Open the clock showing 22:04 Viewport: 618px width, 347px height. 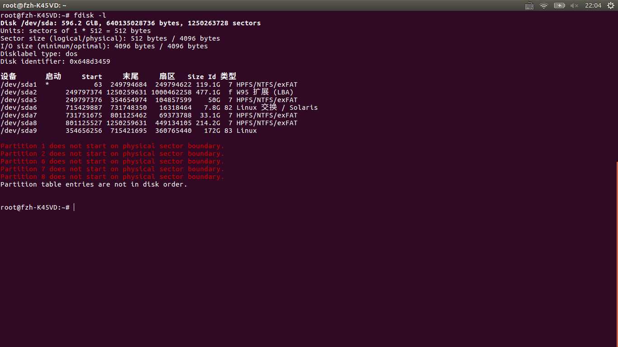coord(593,5)
